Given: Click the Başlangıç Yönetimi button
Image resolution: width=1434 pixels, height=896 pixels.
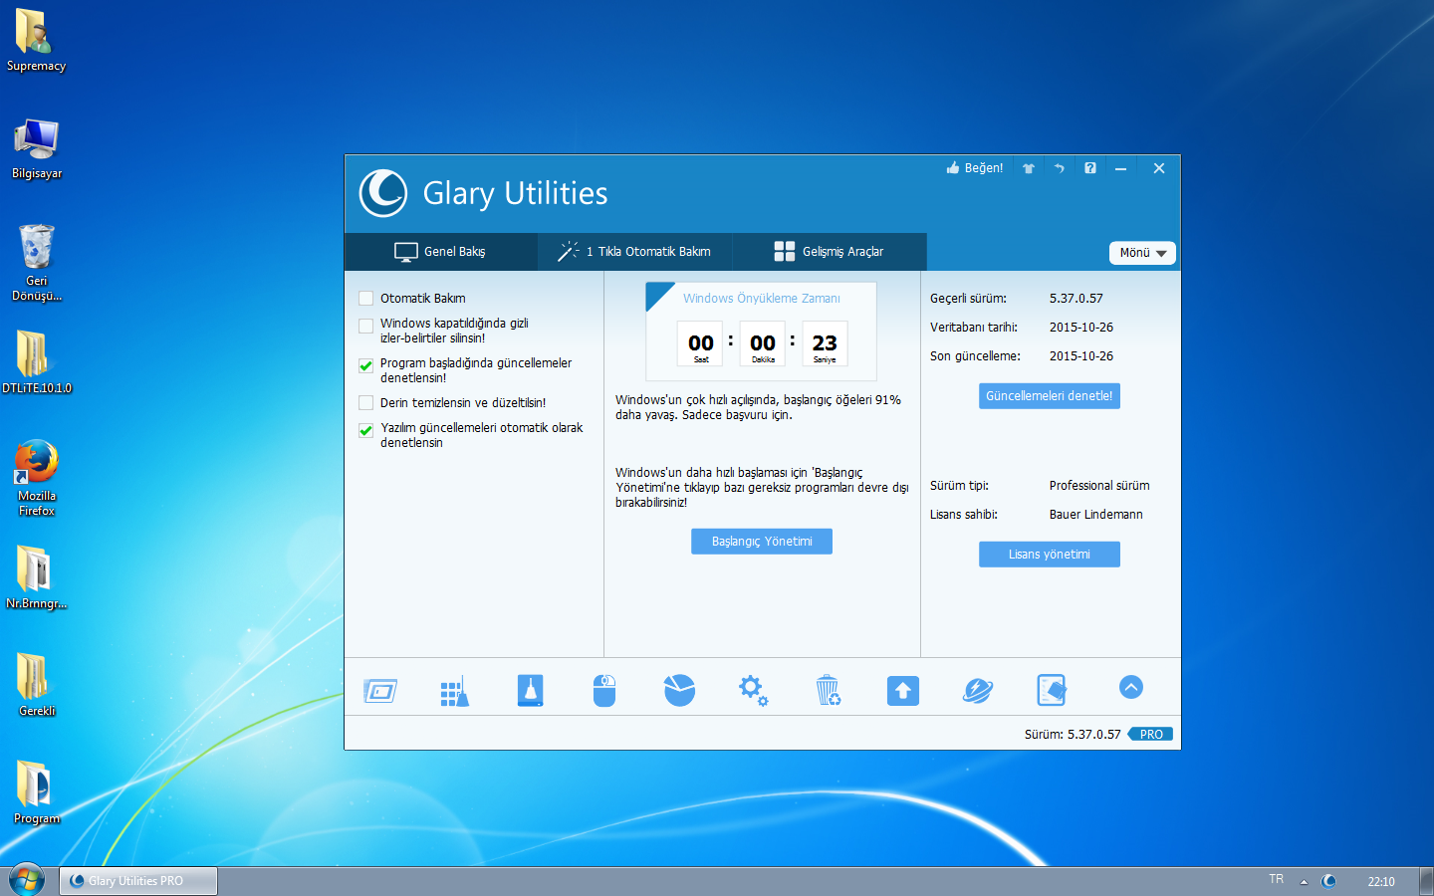Looking at the screenshot, I should click(762, 542).
